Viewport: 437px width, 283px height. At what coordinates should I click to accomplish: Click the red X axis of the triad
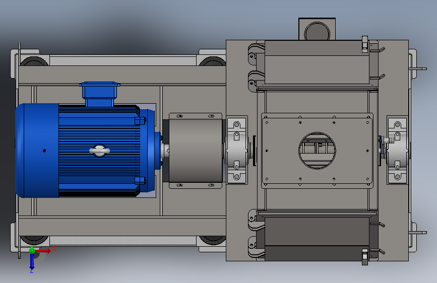tap(43, 251)
